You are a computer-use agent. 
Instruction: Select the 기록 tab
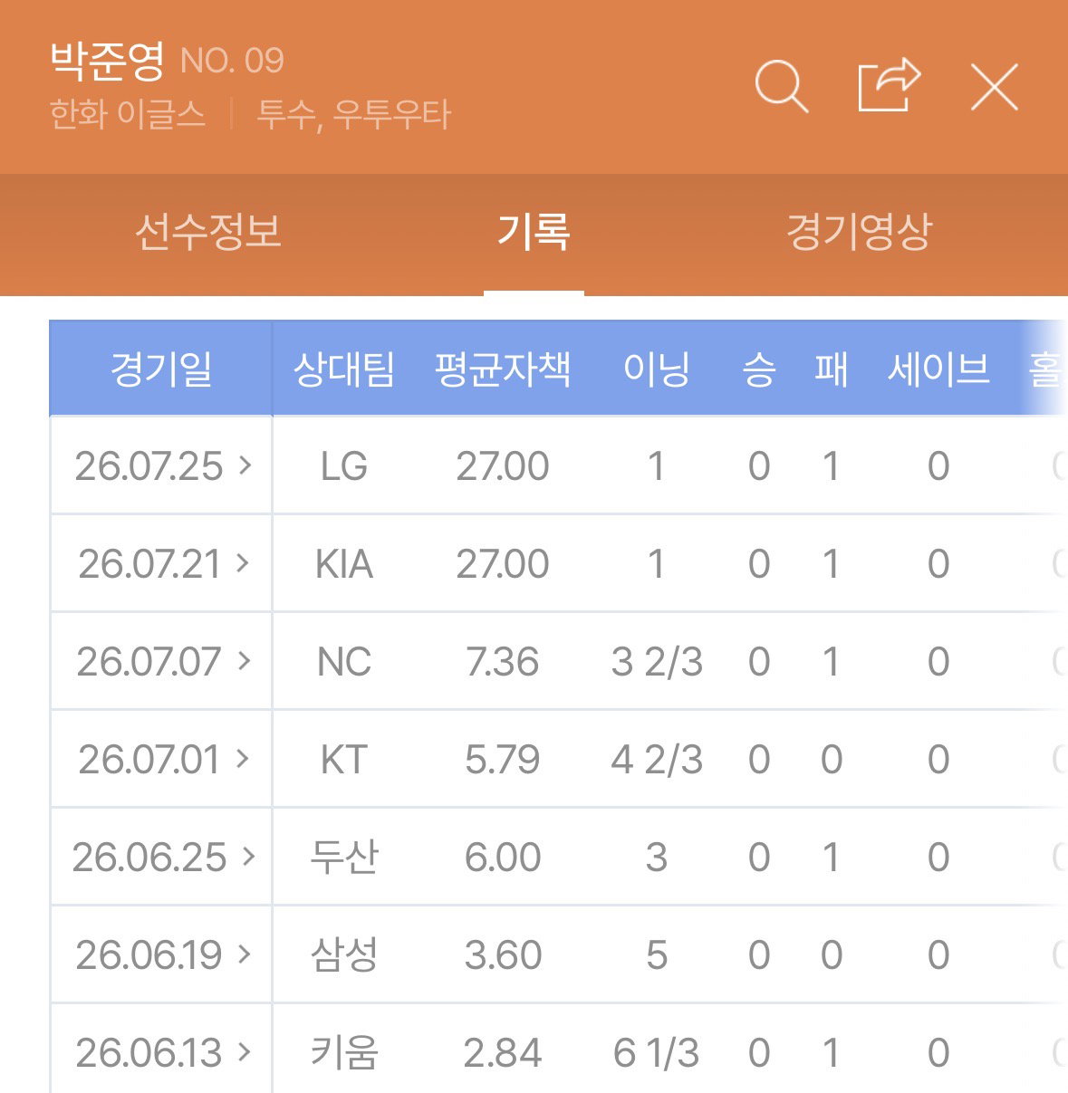(x=534, y=232)
